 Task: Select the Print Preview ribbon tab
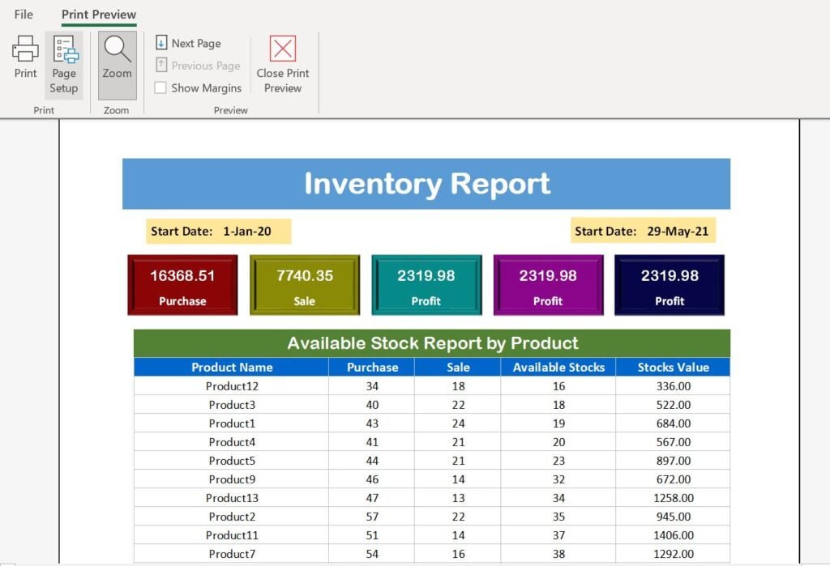point(97,14)
